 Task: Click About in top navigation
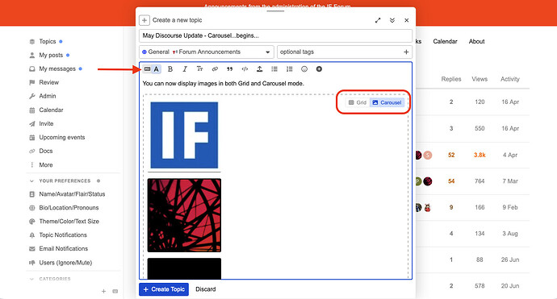476,41
